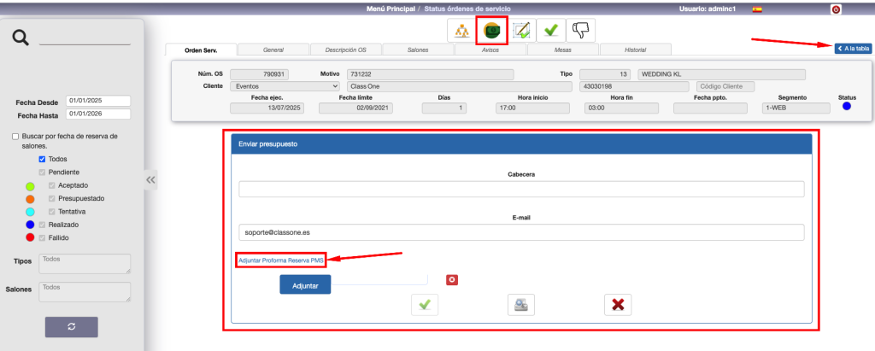Enable search by room reservation date checkbox

pos(16,137)
